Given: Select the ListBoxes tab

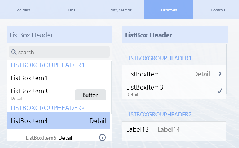Looking at the screenshot, I should click(169, 10).
